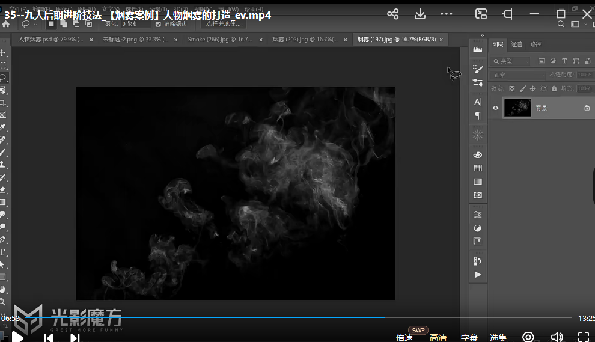Select the Rectangular Marquee tool
The height and width of the screenshot is (342, 595).
point(3,66)
